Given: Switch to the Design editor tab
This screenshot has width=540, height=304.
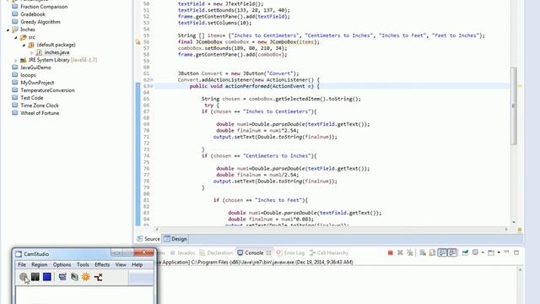Looking at the screenshot, I should pyautogui.click(x=175, y=239).
